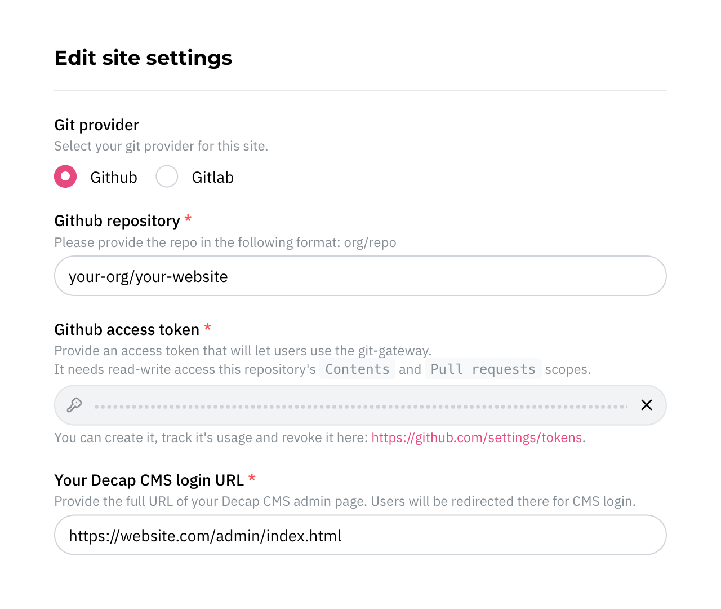Viewport: 721px width, 609px height.
Task: Click the "Gitlab" radio label text
Action: click(x=212, y=178)
